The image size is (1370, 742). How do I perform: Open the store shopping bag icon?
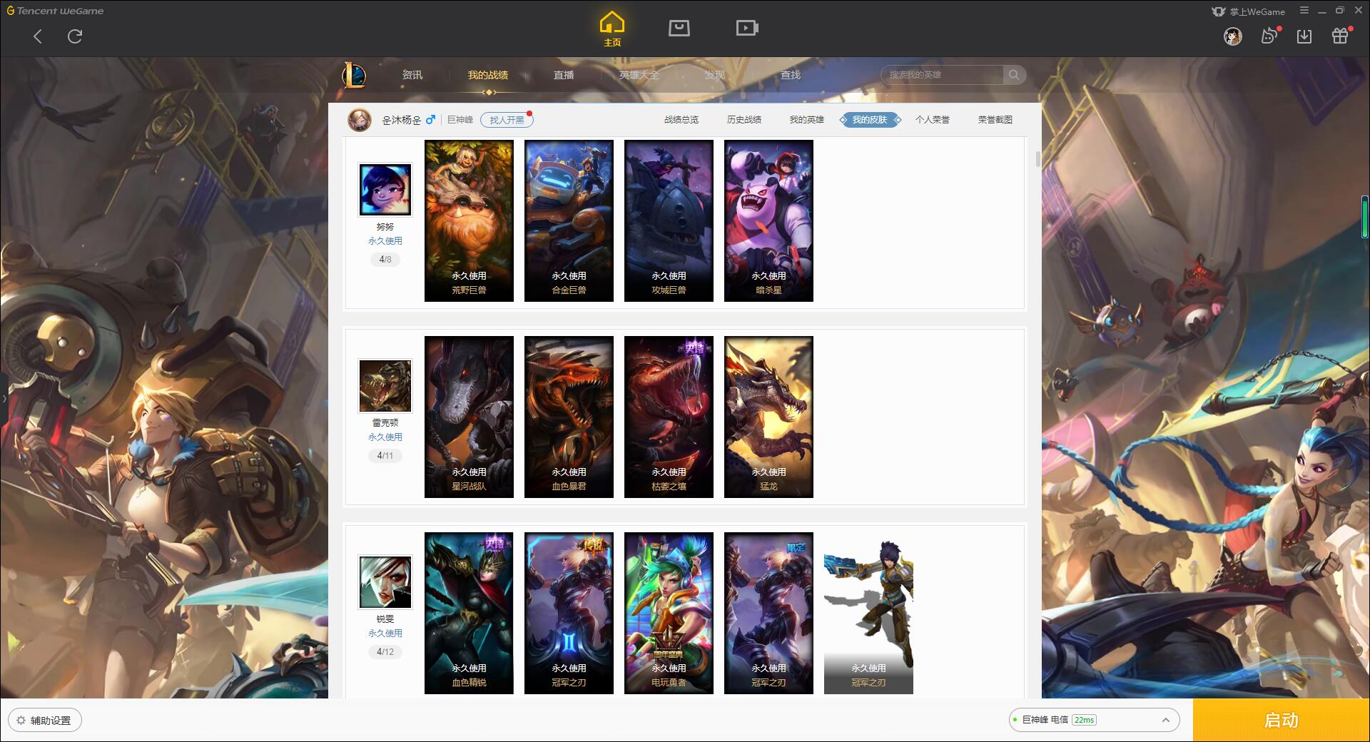679,29
